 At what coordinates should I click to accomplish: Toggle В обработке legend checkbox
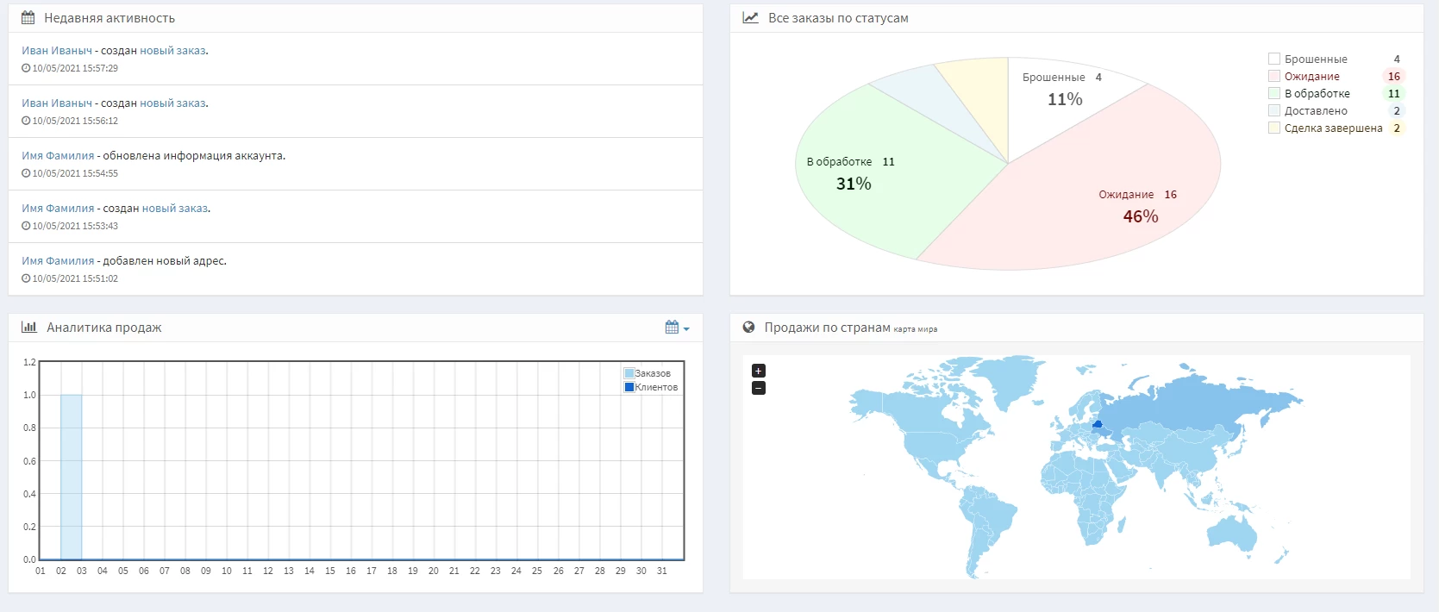tap(1274, 93)
